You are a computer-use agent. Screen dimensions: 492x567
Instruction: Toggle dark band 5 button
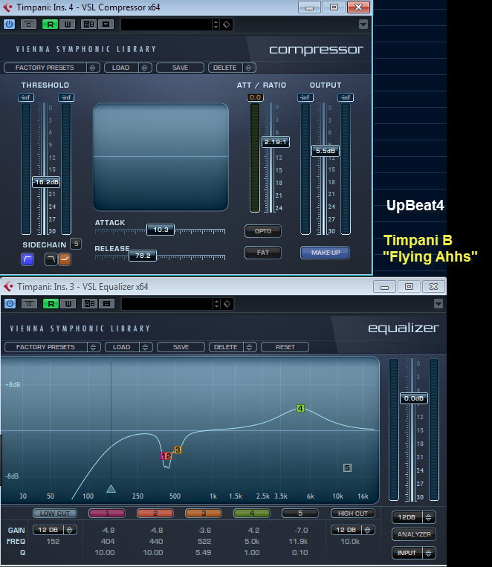(x=300, y=513)
